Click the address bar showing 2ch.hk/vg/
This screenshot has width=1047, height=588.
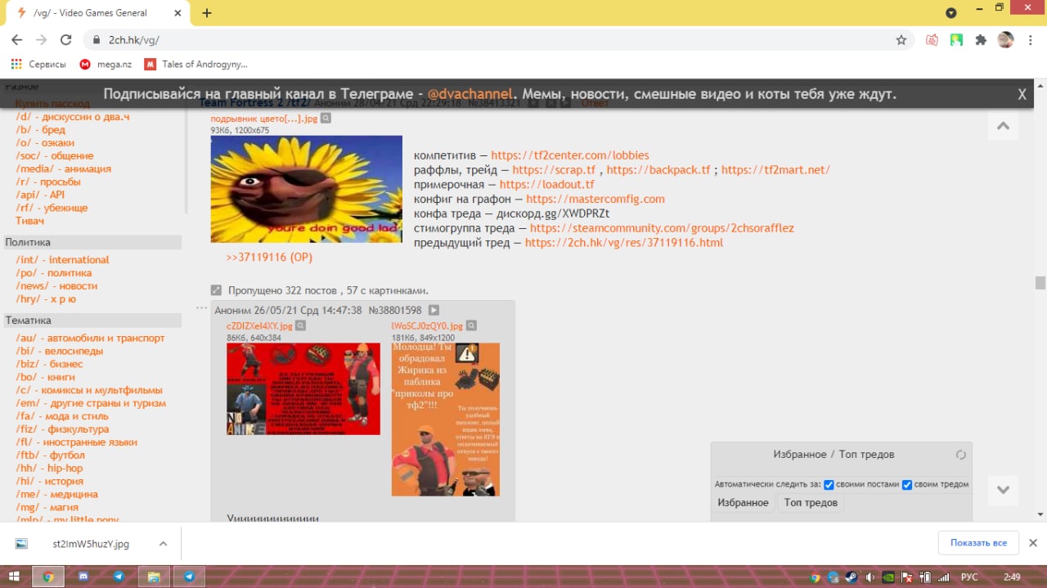pyautogui.click(x=491, y=39)
